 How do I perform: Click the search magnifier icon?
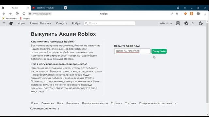pyautogui.click(x=86, y=23)
